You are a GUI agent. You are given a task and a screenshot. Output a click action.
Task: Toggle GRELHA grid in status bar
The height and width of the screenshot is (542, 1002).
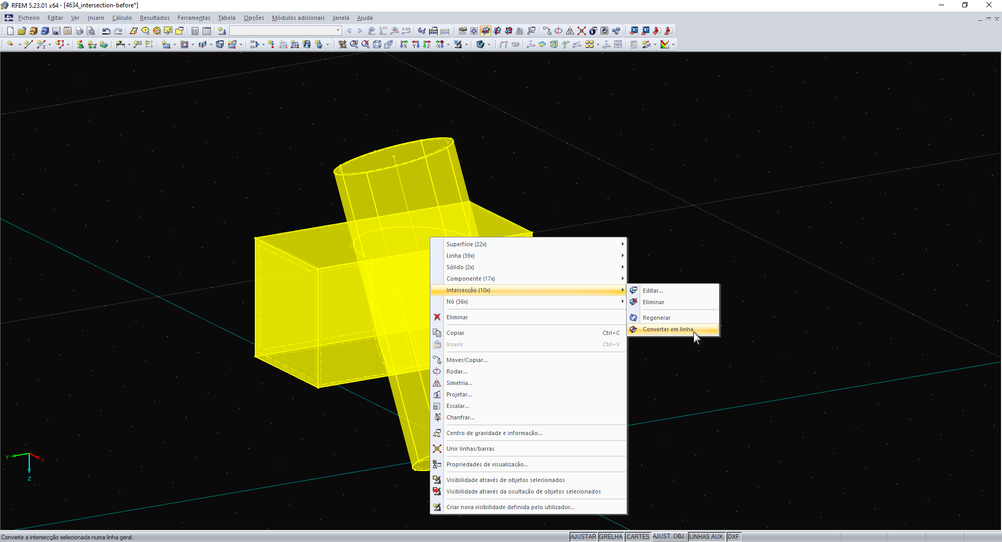(x=610, y=537)
